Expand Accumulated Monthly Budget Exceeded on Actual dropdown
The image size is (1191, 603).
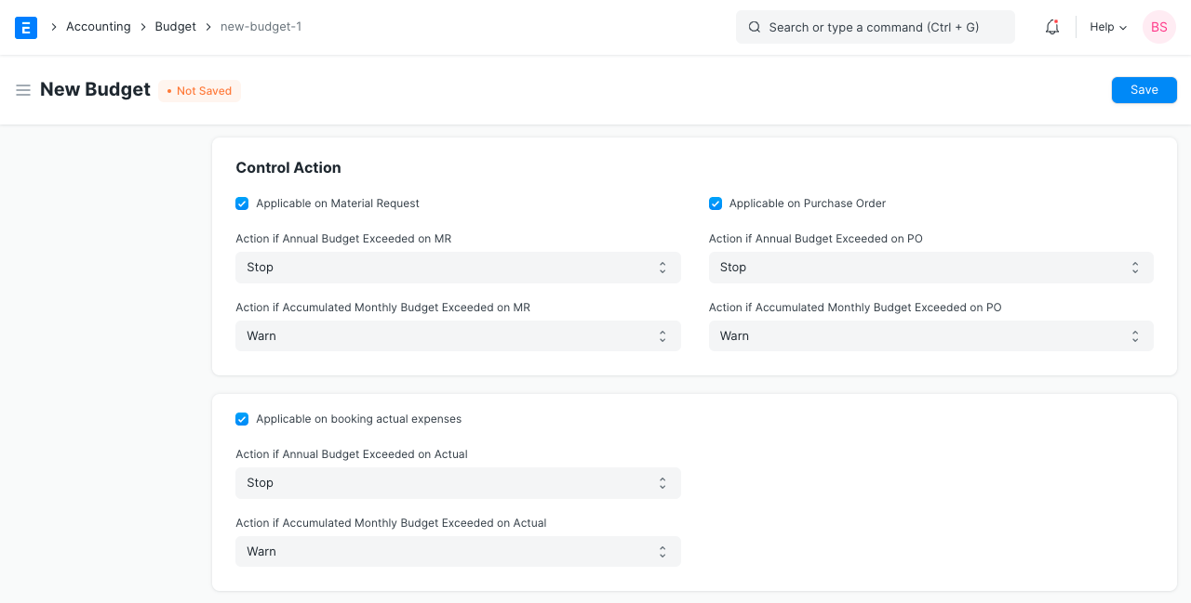[x=458, y=552]
